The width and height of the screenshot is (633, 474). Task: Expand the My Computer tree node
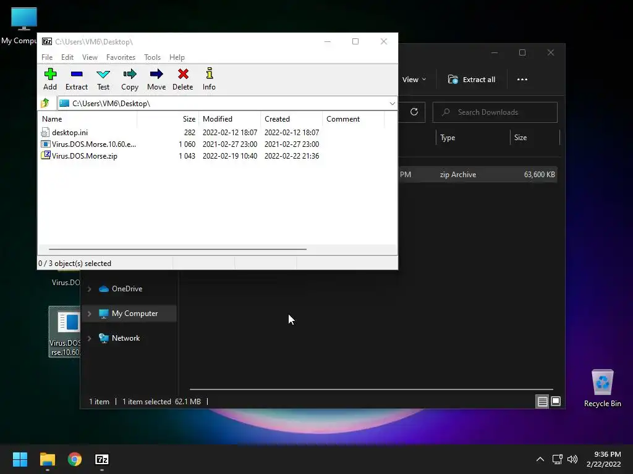click(x=90, y=314)
